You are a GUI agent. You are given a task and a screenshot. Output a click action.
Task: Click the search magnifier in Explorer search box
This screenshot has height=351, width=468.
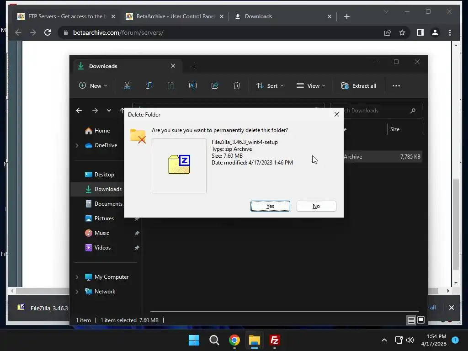413,111
